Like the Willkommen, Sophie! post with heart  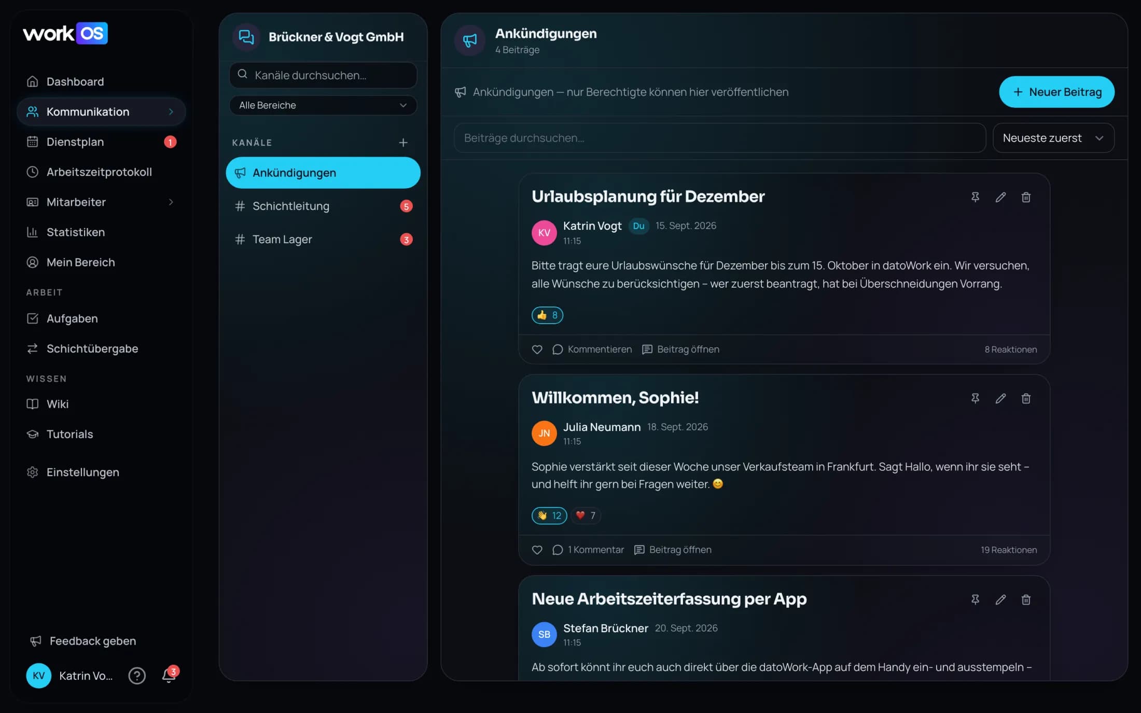[x=537, y=550]
